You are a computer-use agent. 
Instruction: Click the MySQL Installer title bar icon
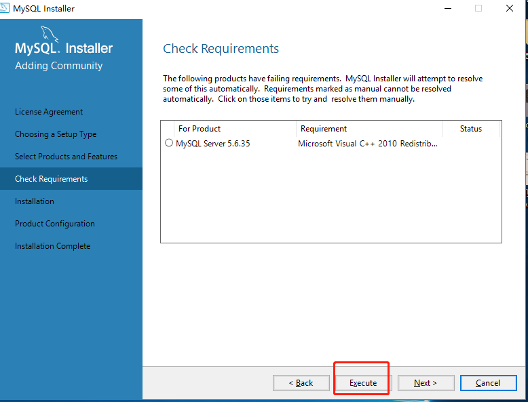pos(4,8)
